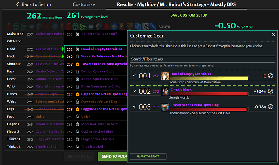This screenshot has height=165, width=279.
Task: Close the Customize Gear panel
Action: [x=273, y=35]
